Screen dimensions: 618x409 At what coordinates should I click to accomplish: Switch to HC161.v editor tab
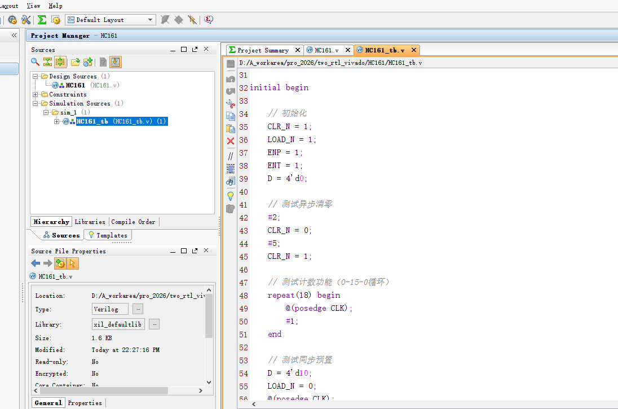[326, 50]
